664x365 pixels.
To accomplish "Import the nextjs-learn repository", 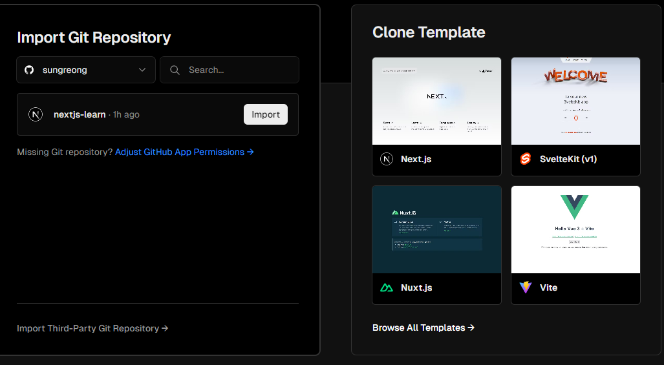I will [266, 114].
